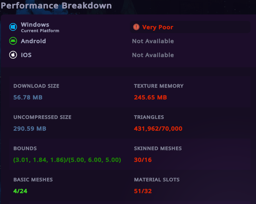Select the iOS platform label
Image resolution: width=256 pixels, height=204 pixels.
pyautogui.click(x=26, y=55)
